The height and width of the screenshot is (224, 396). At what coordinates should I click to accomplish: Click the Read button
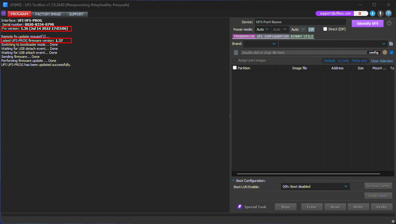coord(335,207)
